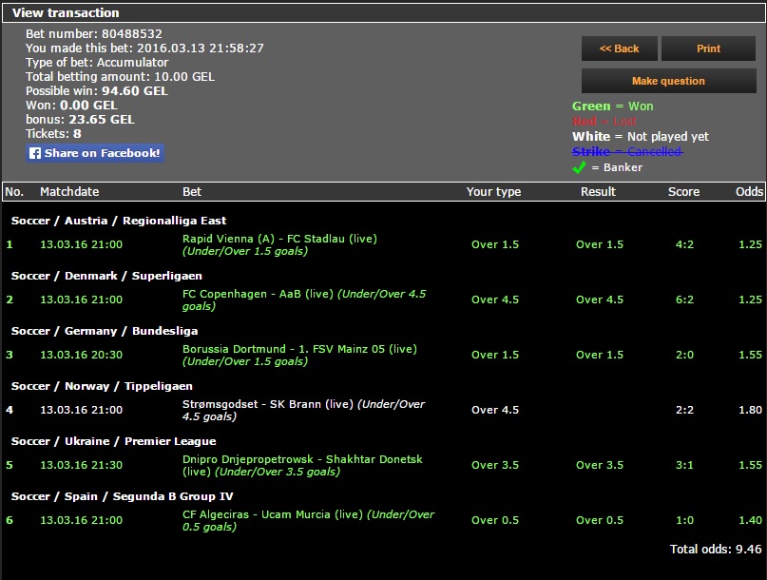Click the 2:2 score for Strømsgodset

(684, 410)
